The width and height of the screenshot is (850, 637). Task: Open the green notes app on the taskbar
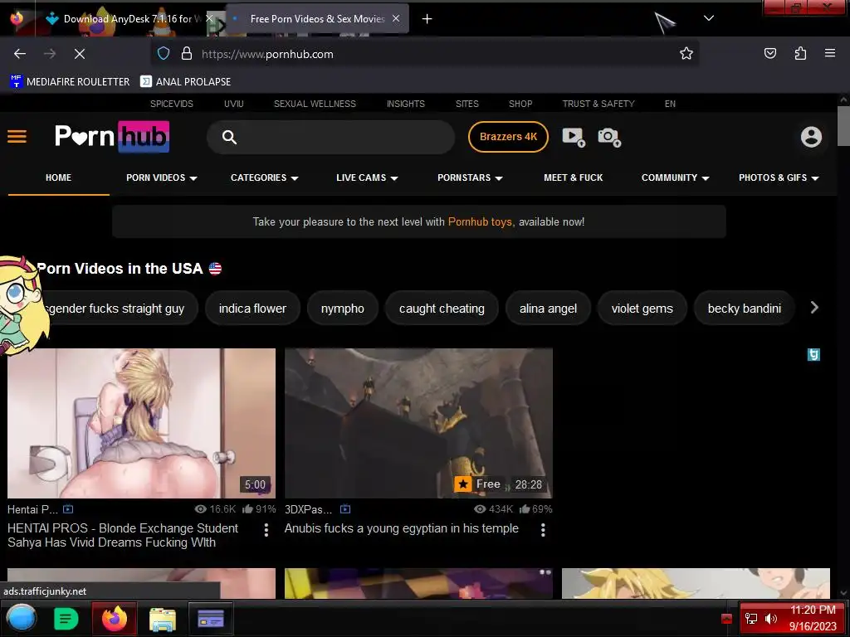66,618
